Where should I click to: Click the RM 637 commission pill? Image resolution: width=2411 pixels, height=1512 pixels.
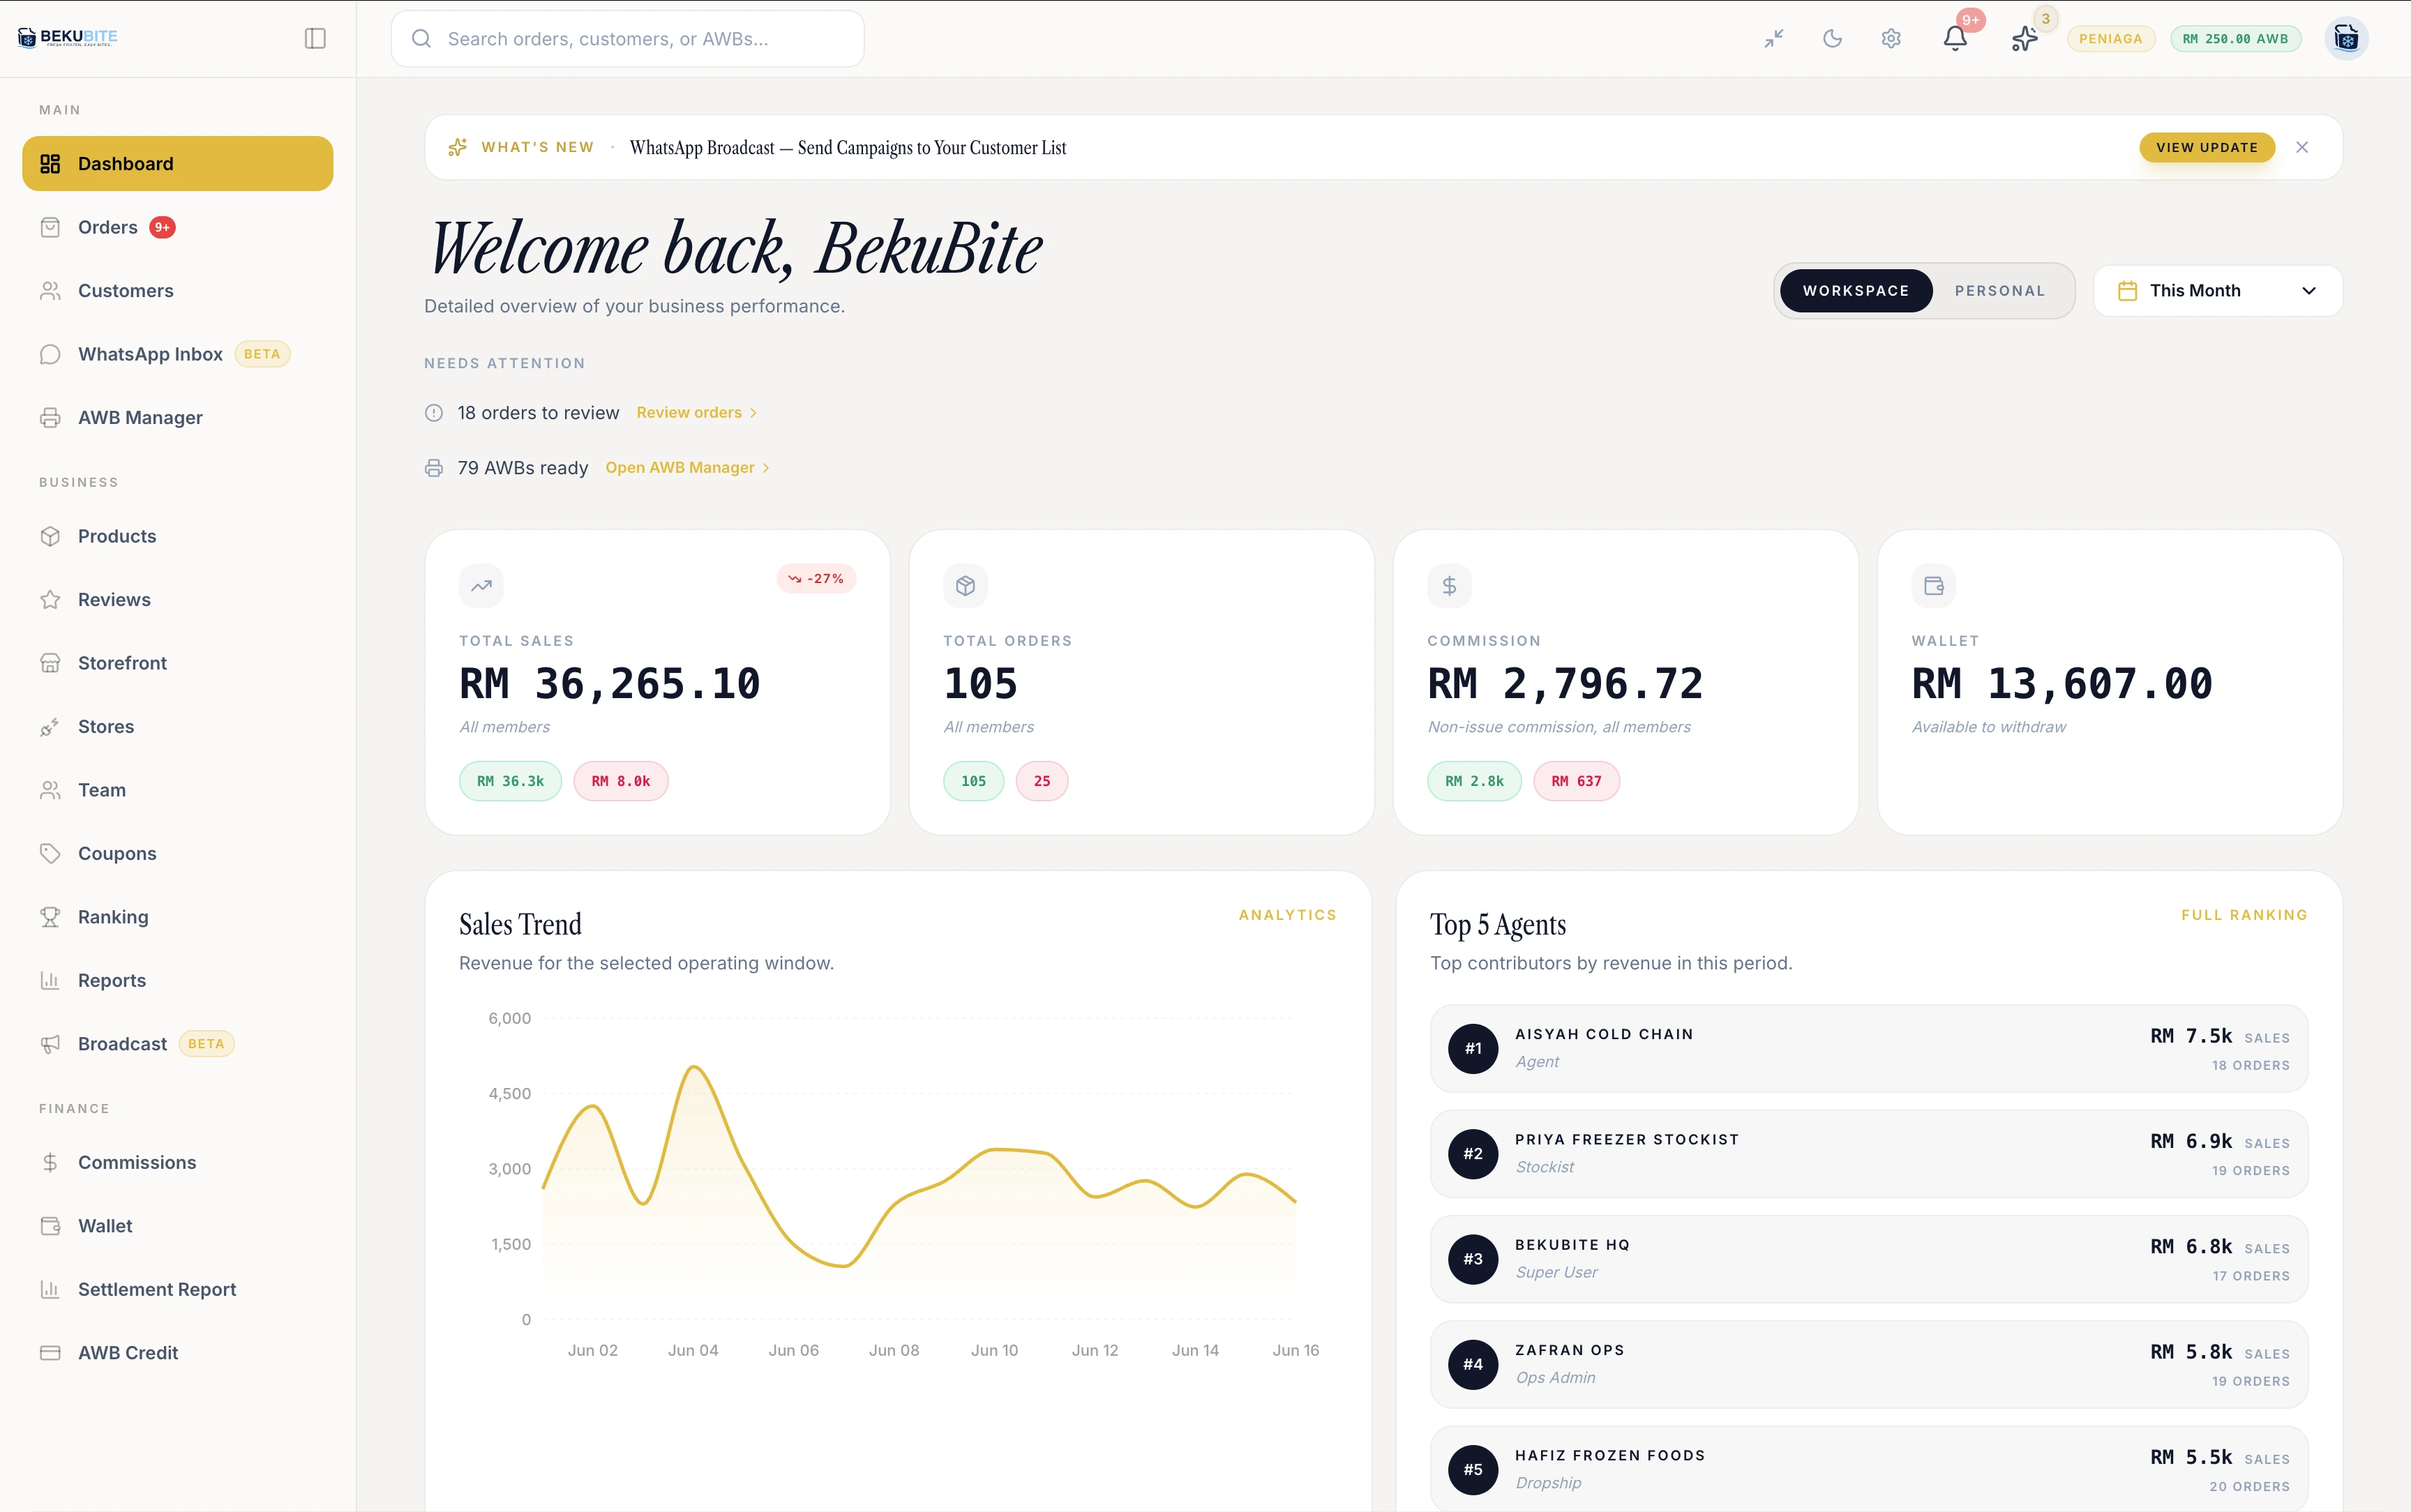[x=1576, y=781]
